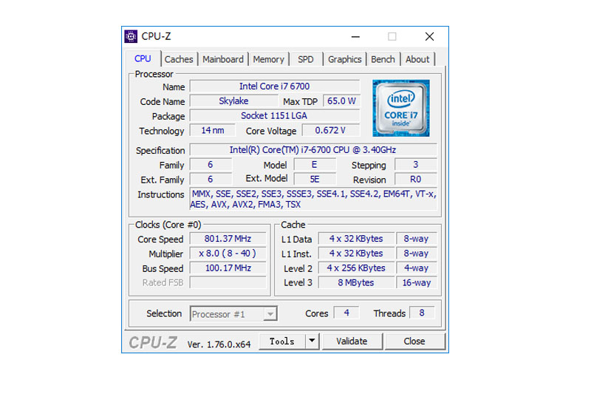Click the Threads count value 8
591x394 pixels.
pos(422,313)
